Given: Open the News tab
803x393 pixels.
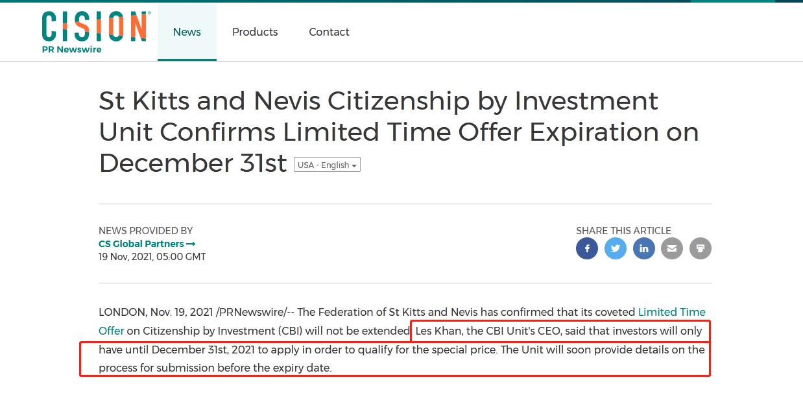Looking at the screenshot, I should [187, 32].
